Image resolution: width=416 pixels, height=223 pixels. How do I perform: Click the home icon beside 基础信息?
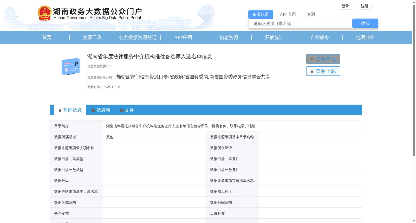(60, 110)
